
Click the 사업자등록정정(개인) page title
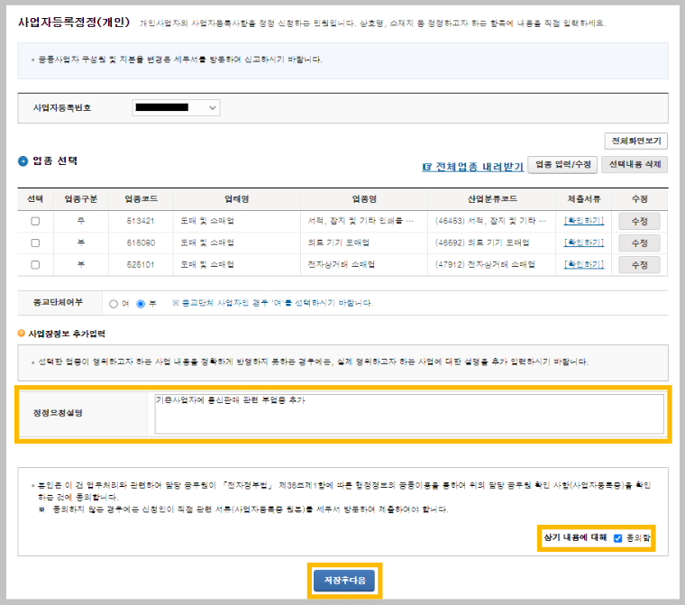74,22
